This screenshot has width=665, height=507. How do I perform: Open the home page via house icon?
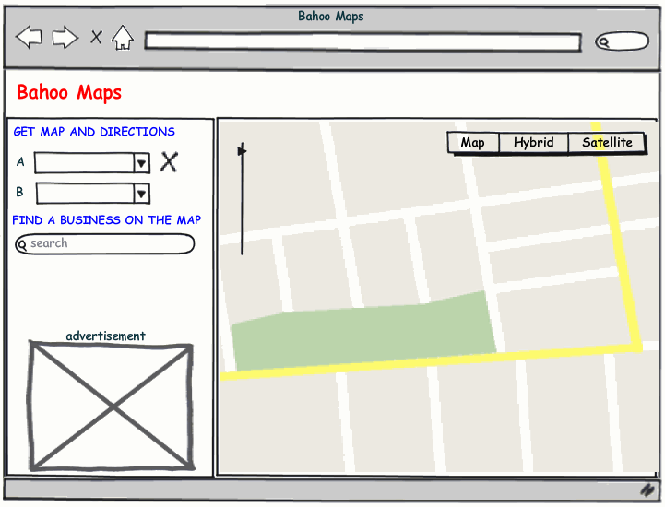[x=123, y=38]
